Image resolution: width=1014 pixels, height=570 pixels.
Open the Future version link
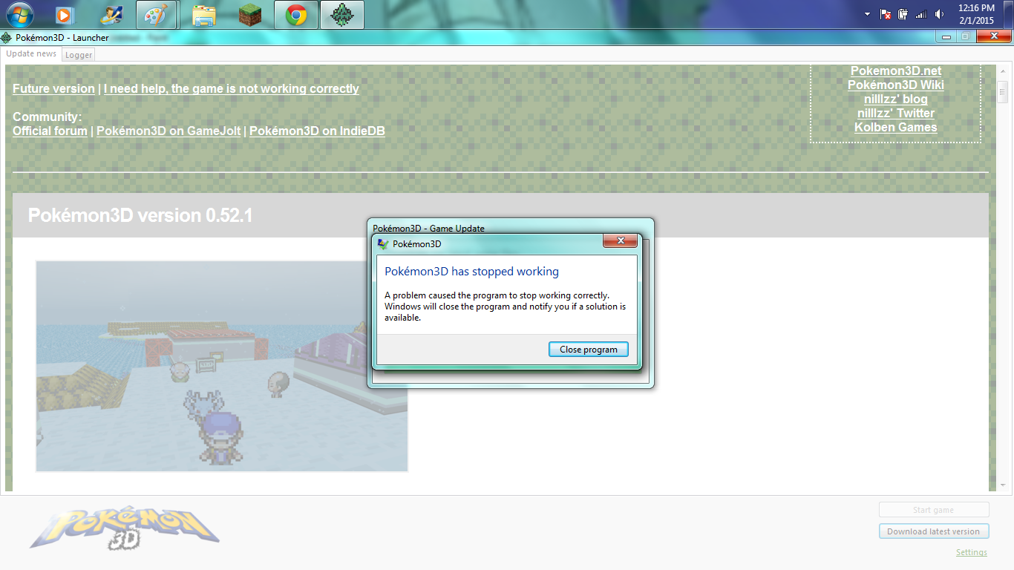pyautogui.click(x=53, y=88)
